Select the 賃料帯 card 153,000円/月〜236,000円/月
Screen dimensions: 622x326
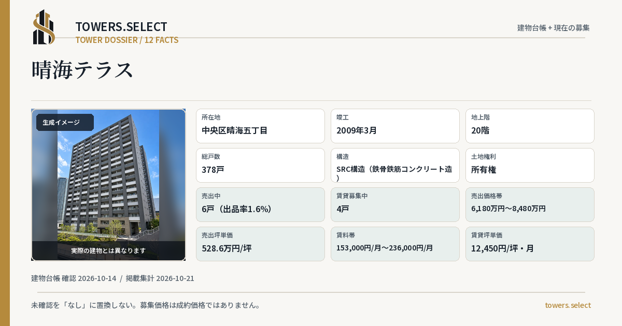click(395, 244)
